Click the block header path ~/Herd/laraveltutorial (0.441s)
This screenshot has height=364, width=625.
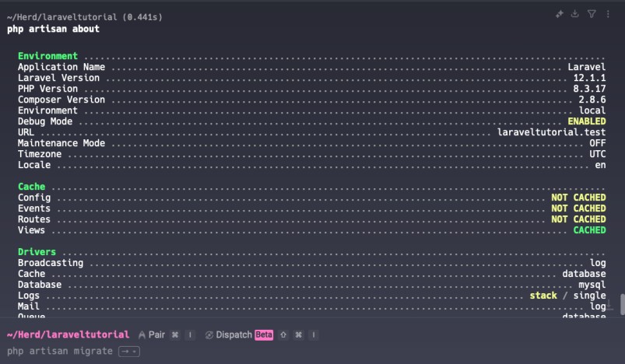85,17
